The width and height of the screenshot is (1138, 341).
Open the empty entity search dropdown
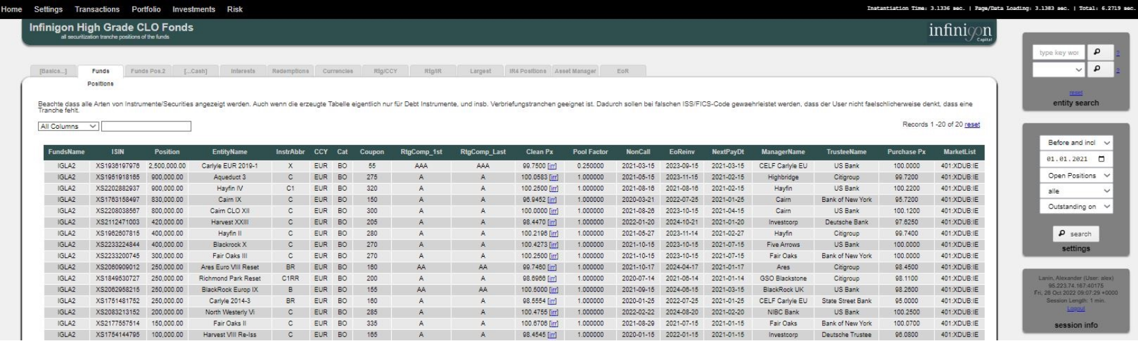pos(1058,69)
